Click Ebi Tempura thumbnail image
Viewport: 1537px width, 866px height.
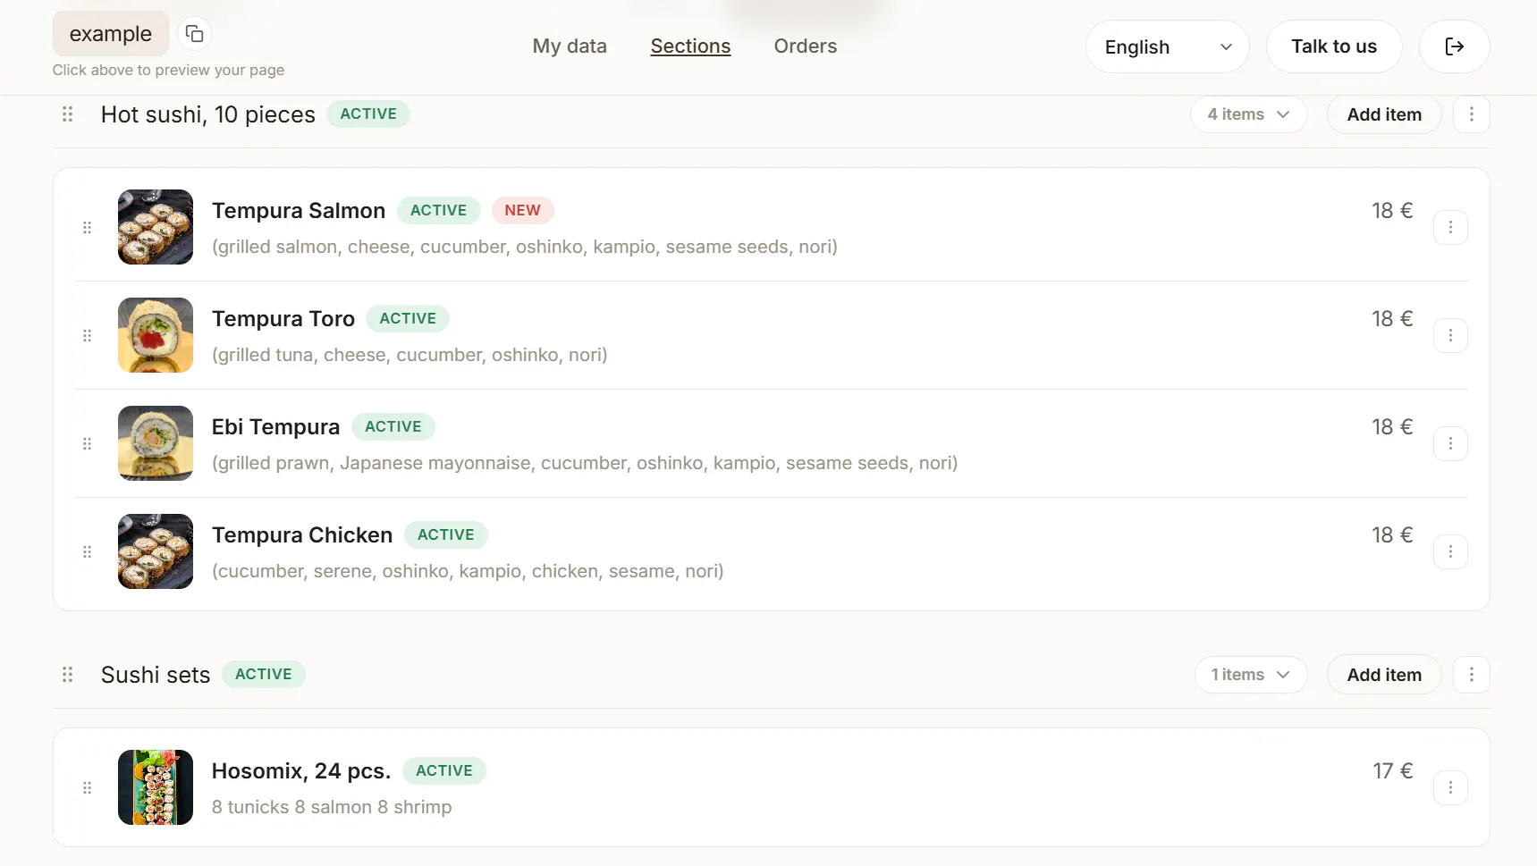156,443
